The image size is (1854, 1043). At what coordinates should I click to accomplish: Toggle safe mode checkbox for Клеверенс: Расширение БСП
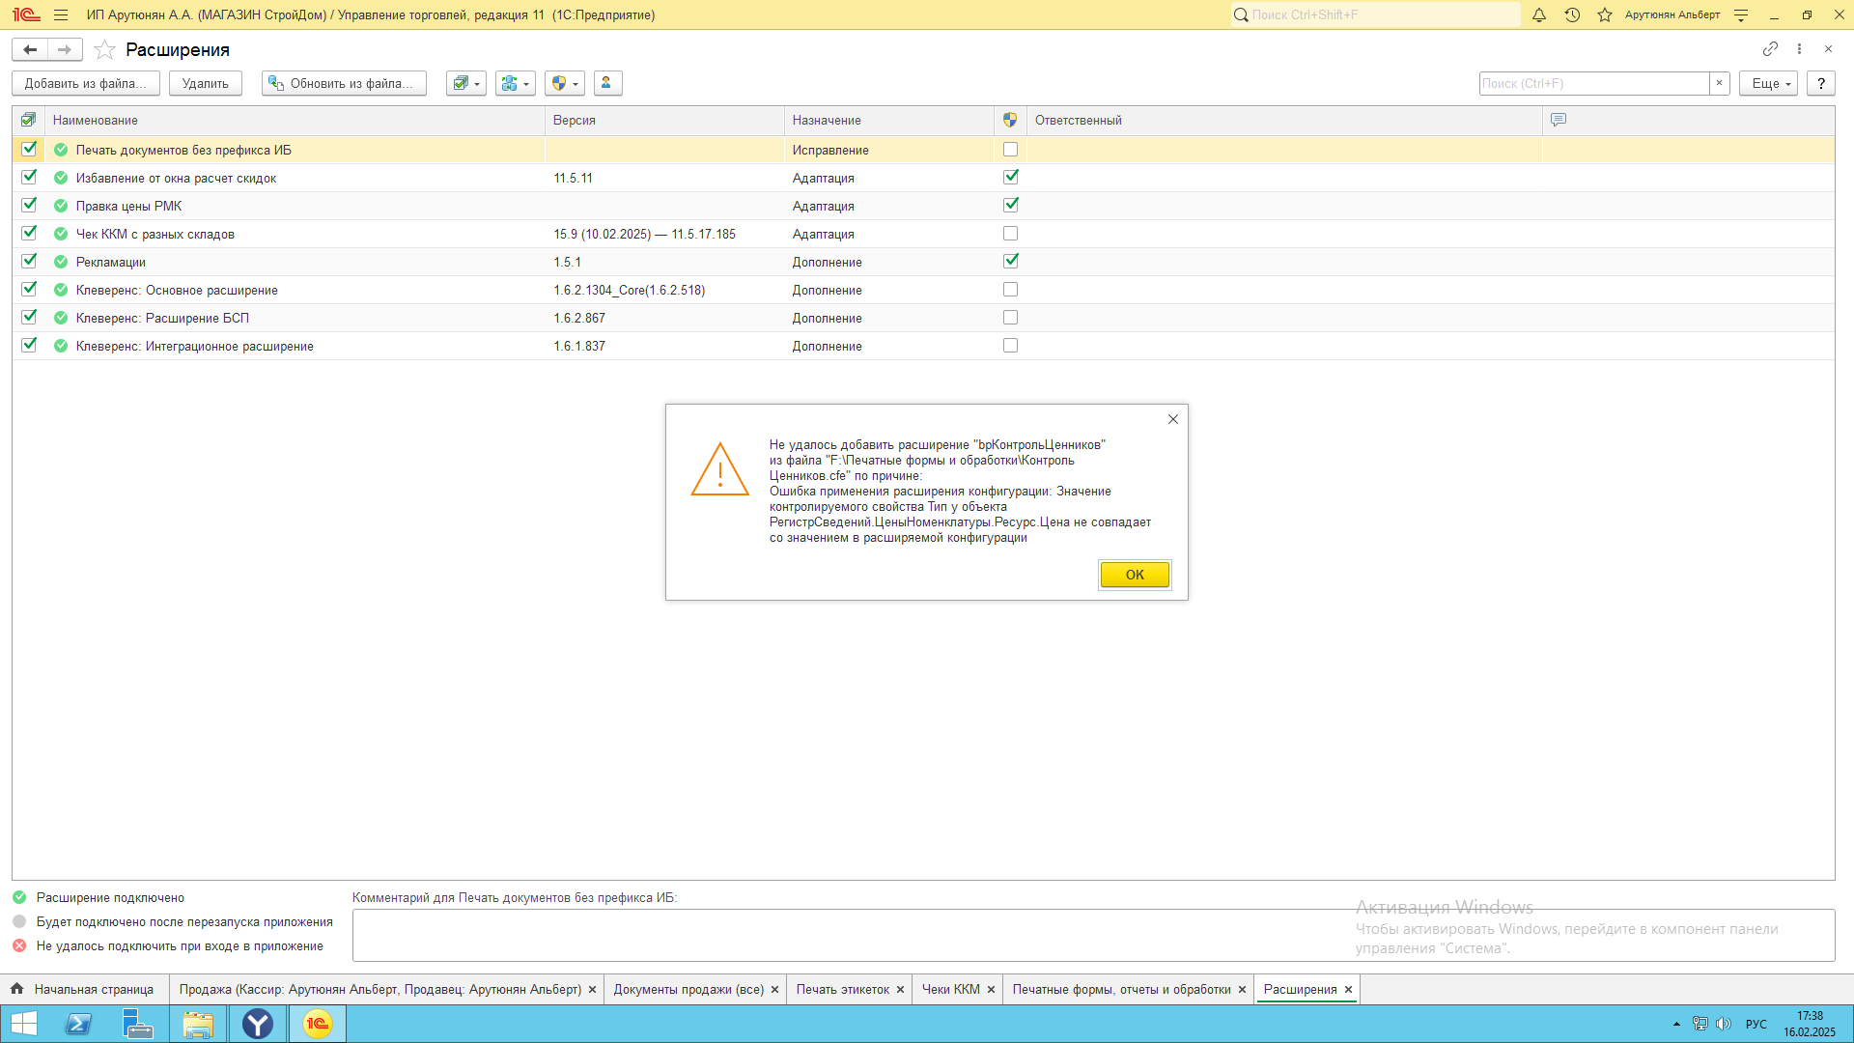pos(1010,318)
